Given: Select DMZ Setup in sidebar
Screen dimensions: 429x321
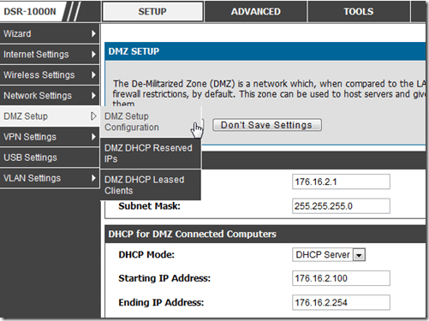Looking at the screenshot, I should point(50,116).
